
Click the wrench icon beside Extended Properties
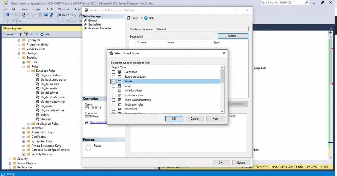[x=85, y=28]
